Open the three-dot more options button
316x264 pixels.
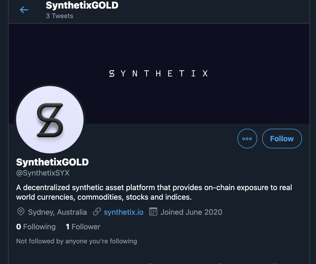pyautogui.click(x=247, y=139)
